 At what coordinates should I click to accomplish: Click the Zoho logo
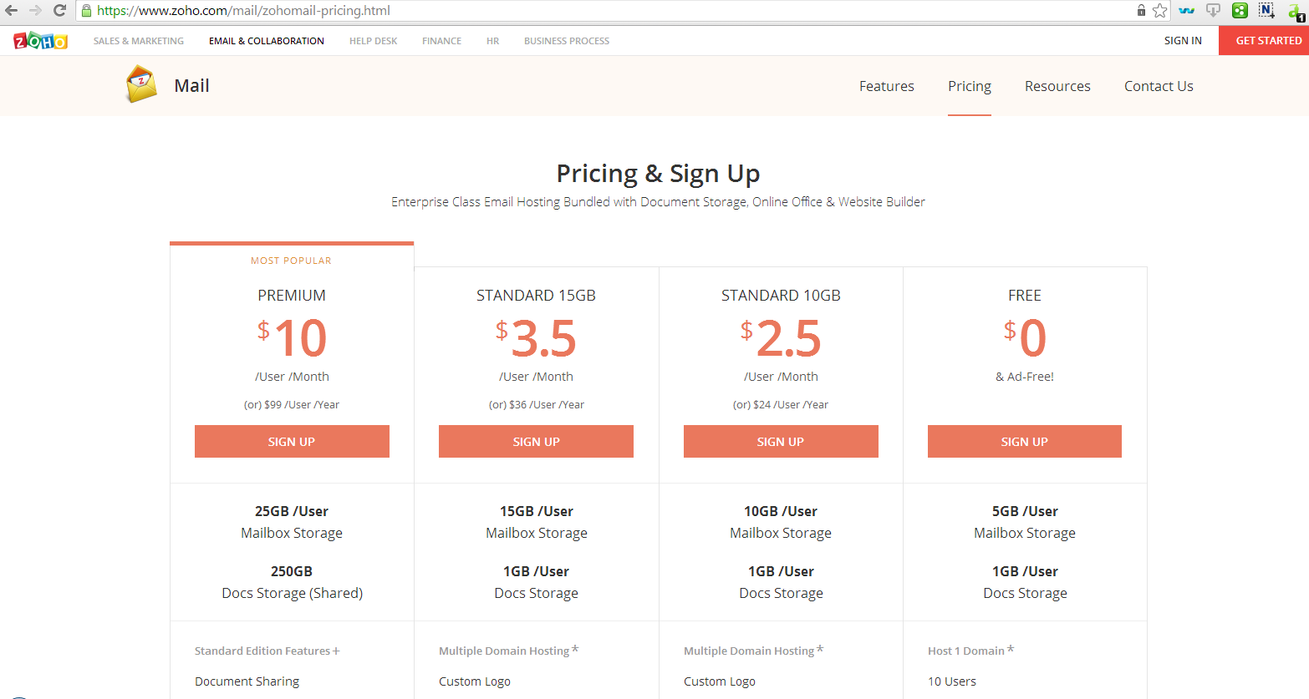tap(40, 40)
